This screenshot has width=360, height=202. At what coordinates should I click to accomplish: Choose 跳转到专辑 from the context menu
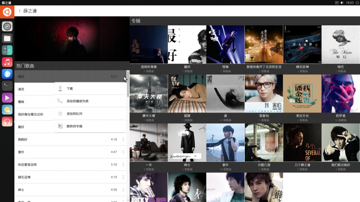[x=90, y=126]
